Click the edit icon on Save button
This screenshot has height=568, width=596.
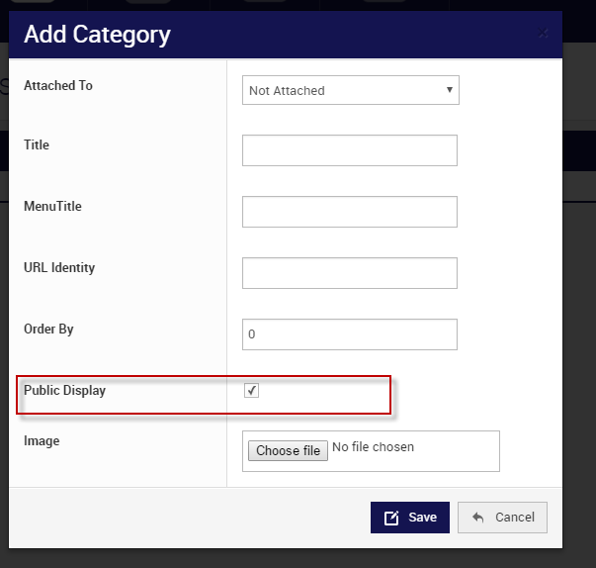point(391,518)
